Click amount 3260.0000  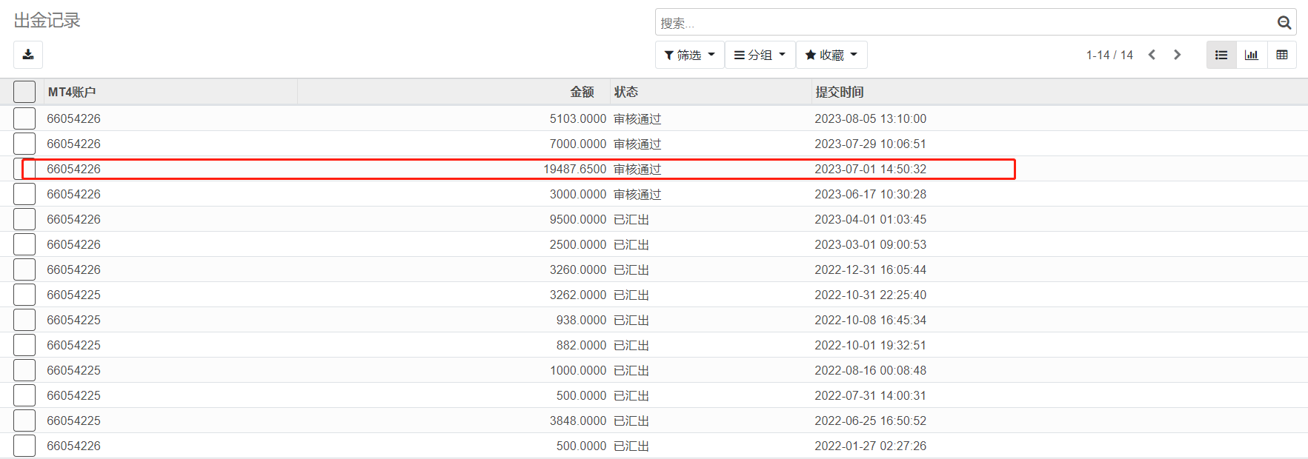click(x=578, y=269)
